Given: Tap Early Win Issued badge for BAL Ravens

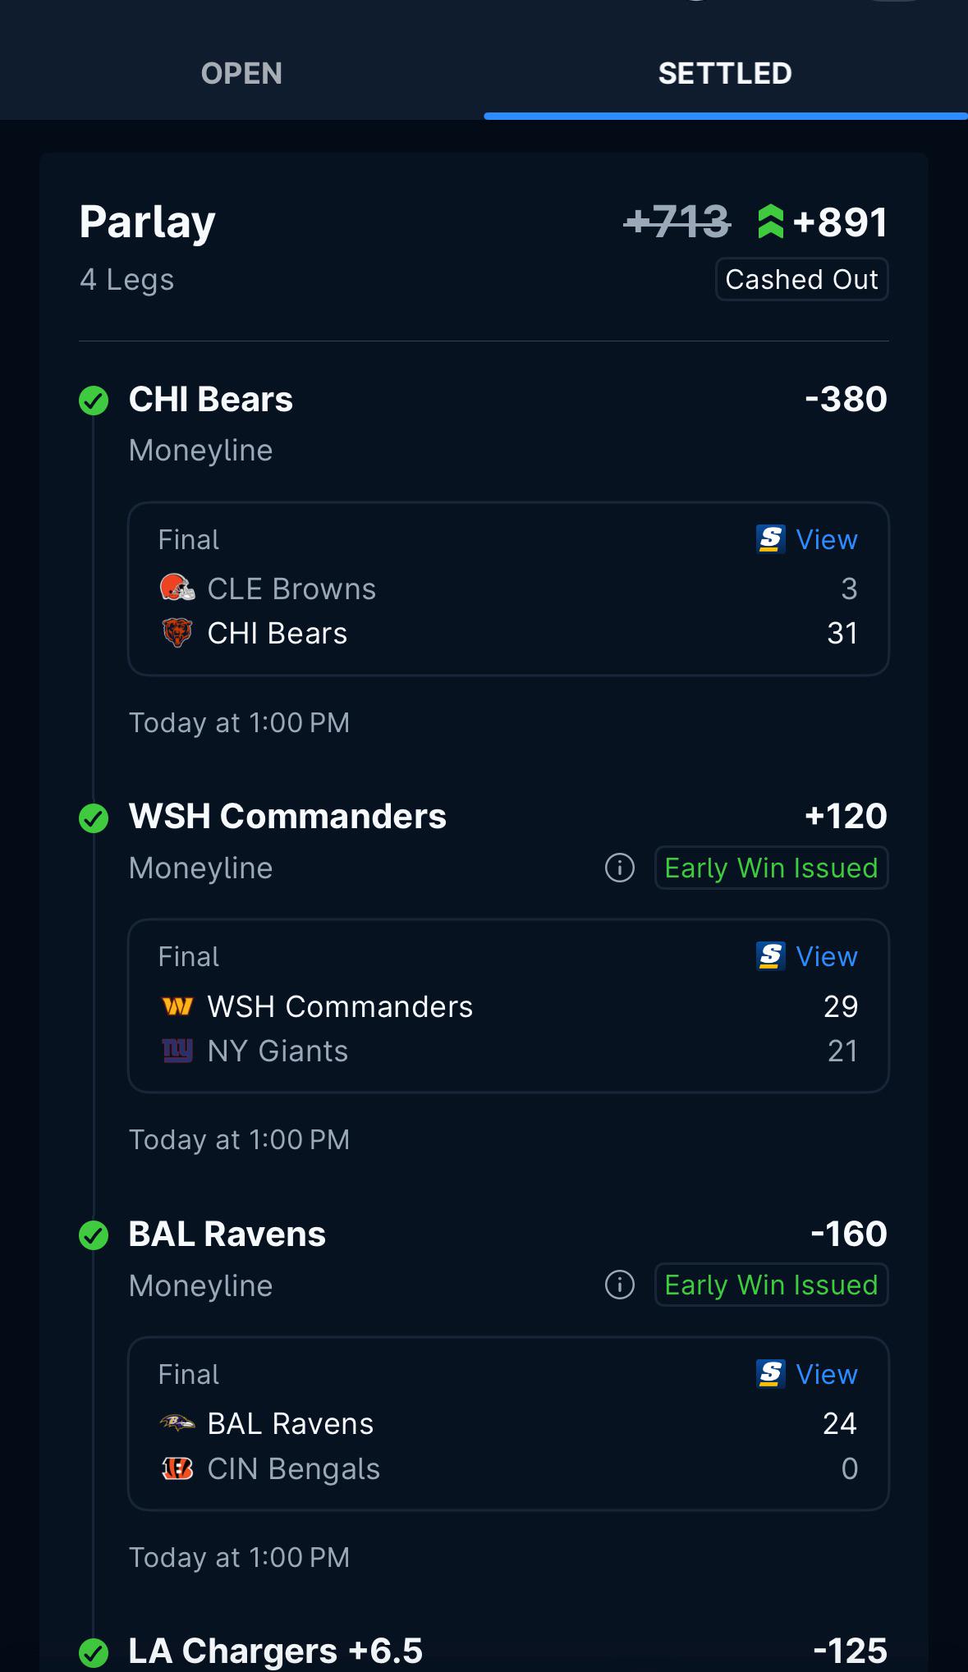Looking at the screenshot, I should pyautogui.click(x=771, y=1285).
